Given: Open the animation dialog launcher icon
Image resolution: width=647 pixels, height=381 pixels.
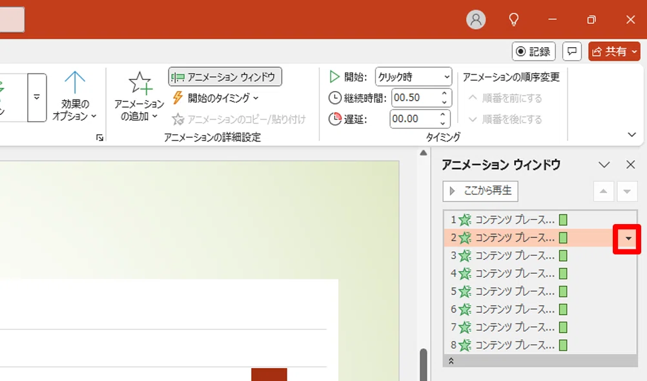Looking at the screenshot, I should click(99, 138).
